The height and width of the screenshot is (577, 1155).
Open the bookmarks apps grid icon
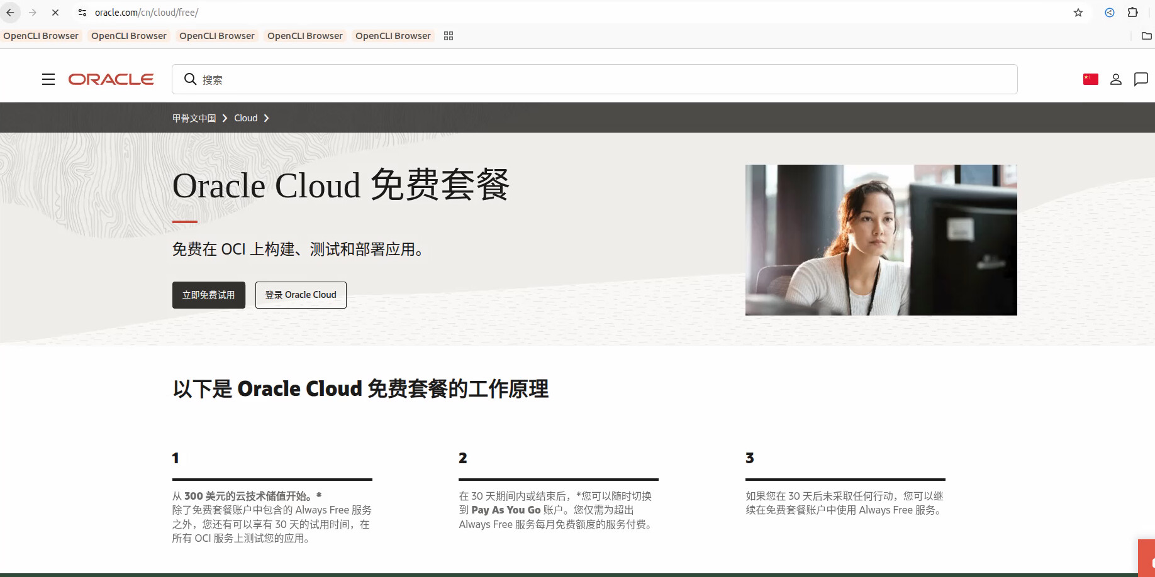click(x=449, y=36)
